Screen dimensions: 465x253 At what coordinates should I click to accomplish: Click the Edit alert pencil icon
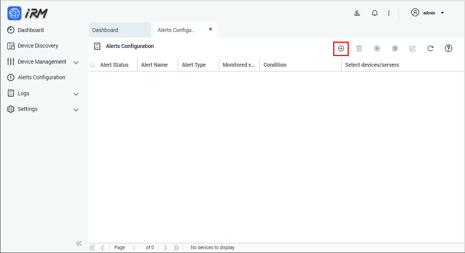pyautogui.click(x=412, y=48)
